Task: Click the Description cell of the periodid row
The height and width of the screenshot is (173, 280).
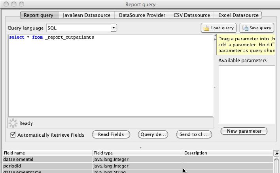Action: [x=228, y=166]
